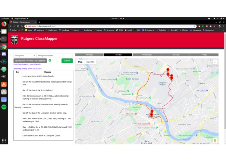Open Ubuntu Software orange icon in dock
226x161 pixels.
pyautogui.click(x=4, y=84)
